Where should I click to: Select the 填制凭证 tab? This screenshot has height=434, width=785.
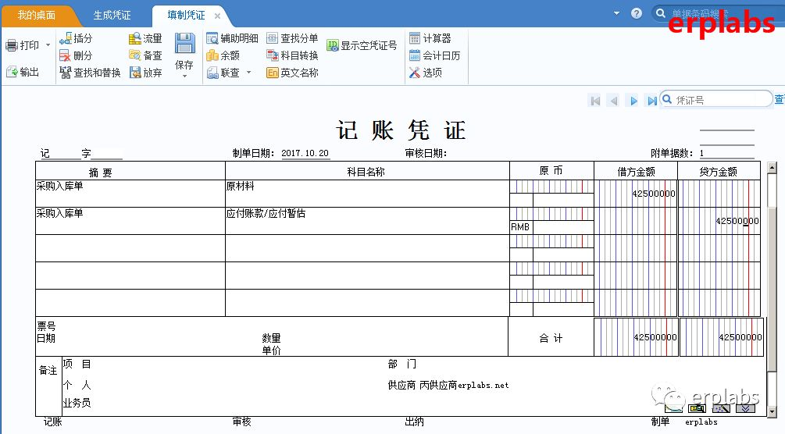(186, 15)
